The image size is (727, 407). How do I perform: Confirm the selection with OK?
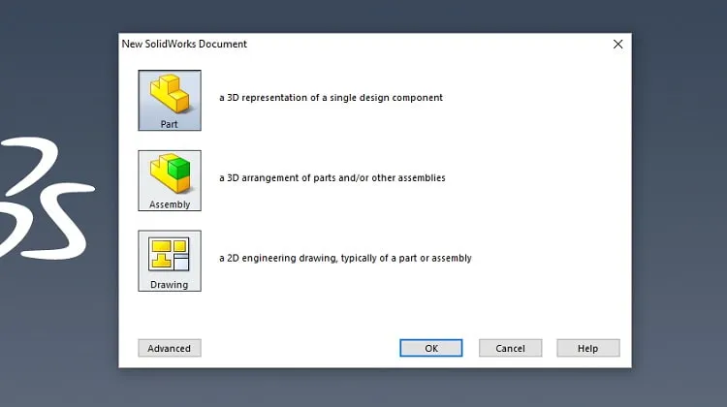[x=431, y=348]
